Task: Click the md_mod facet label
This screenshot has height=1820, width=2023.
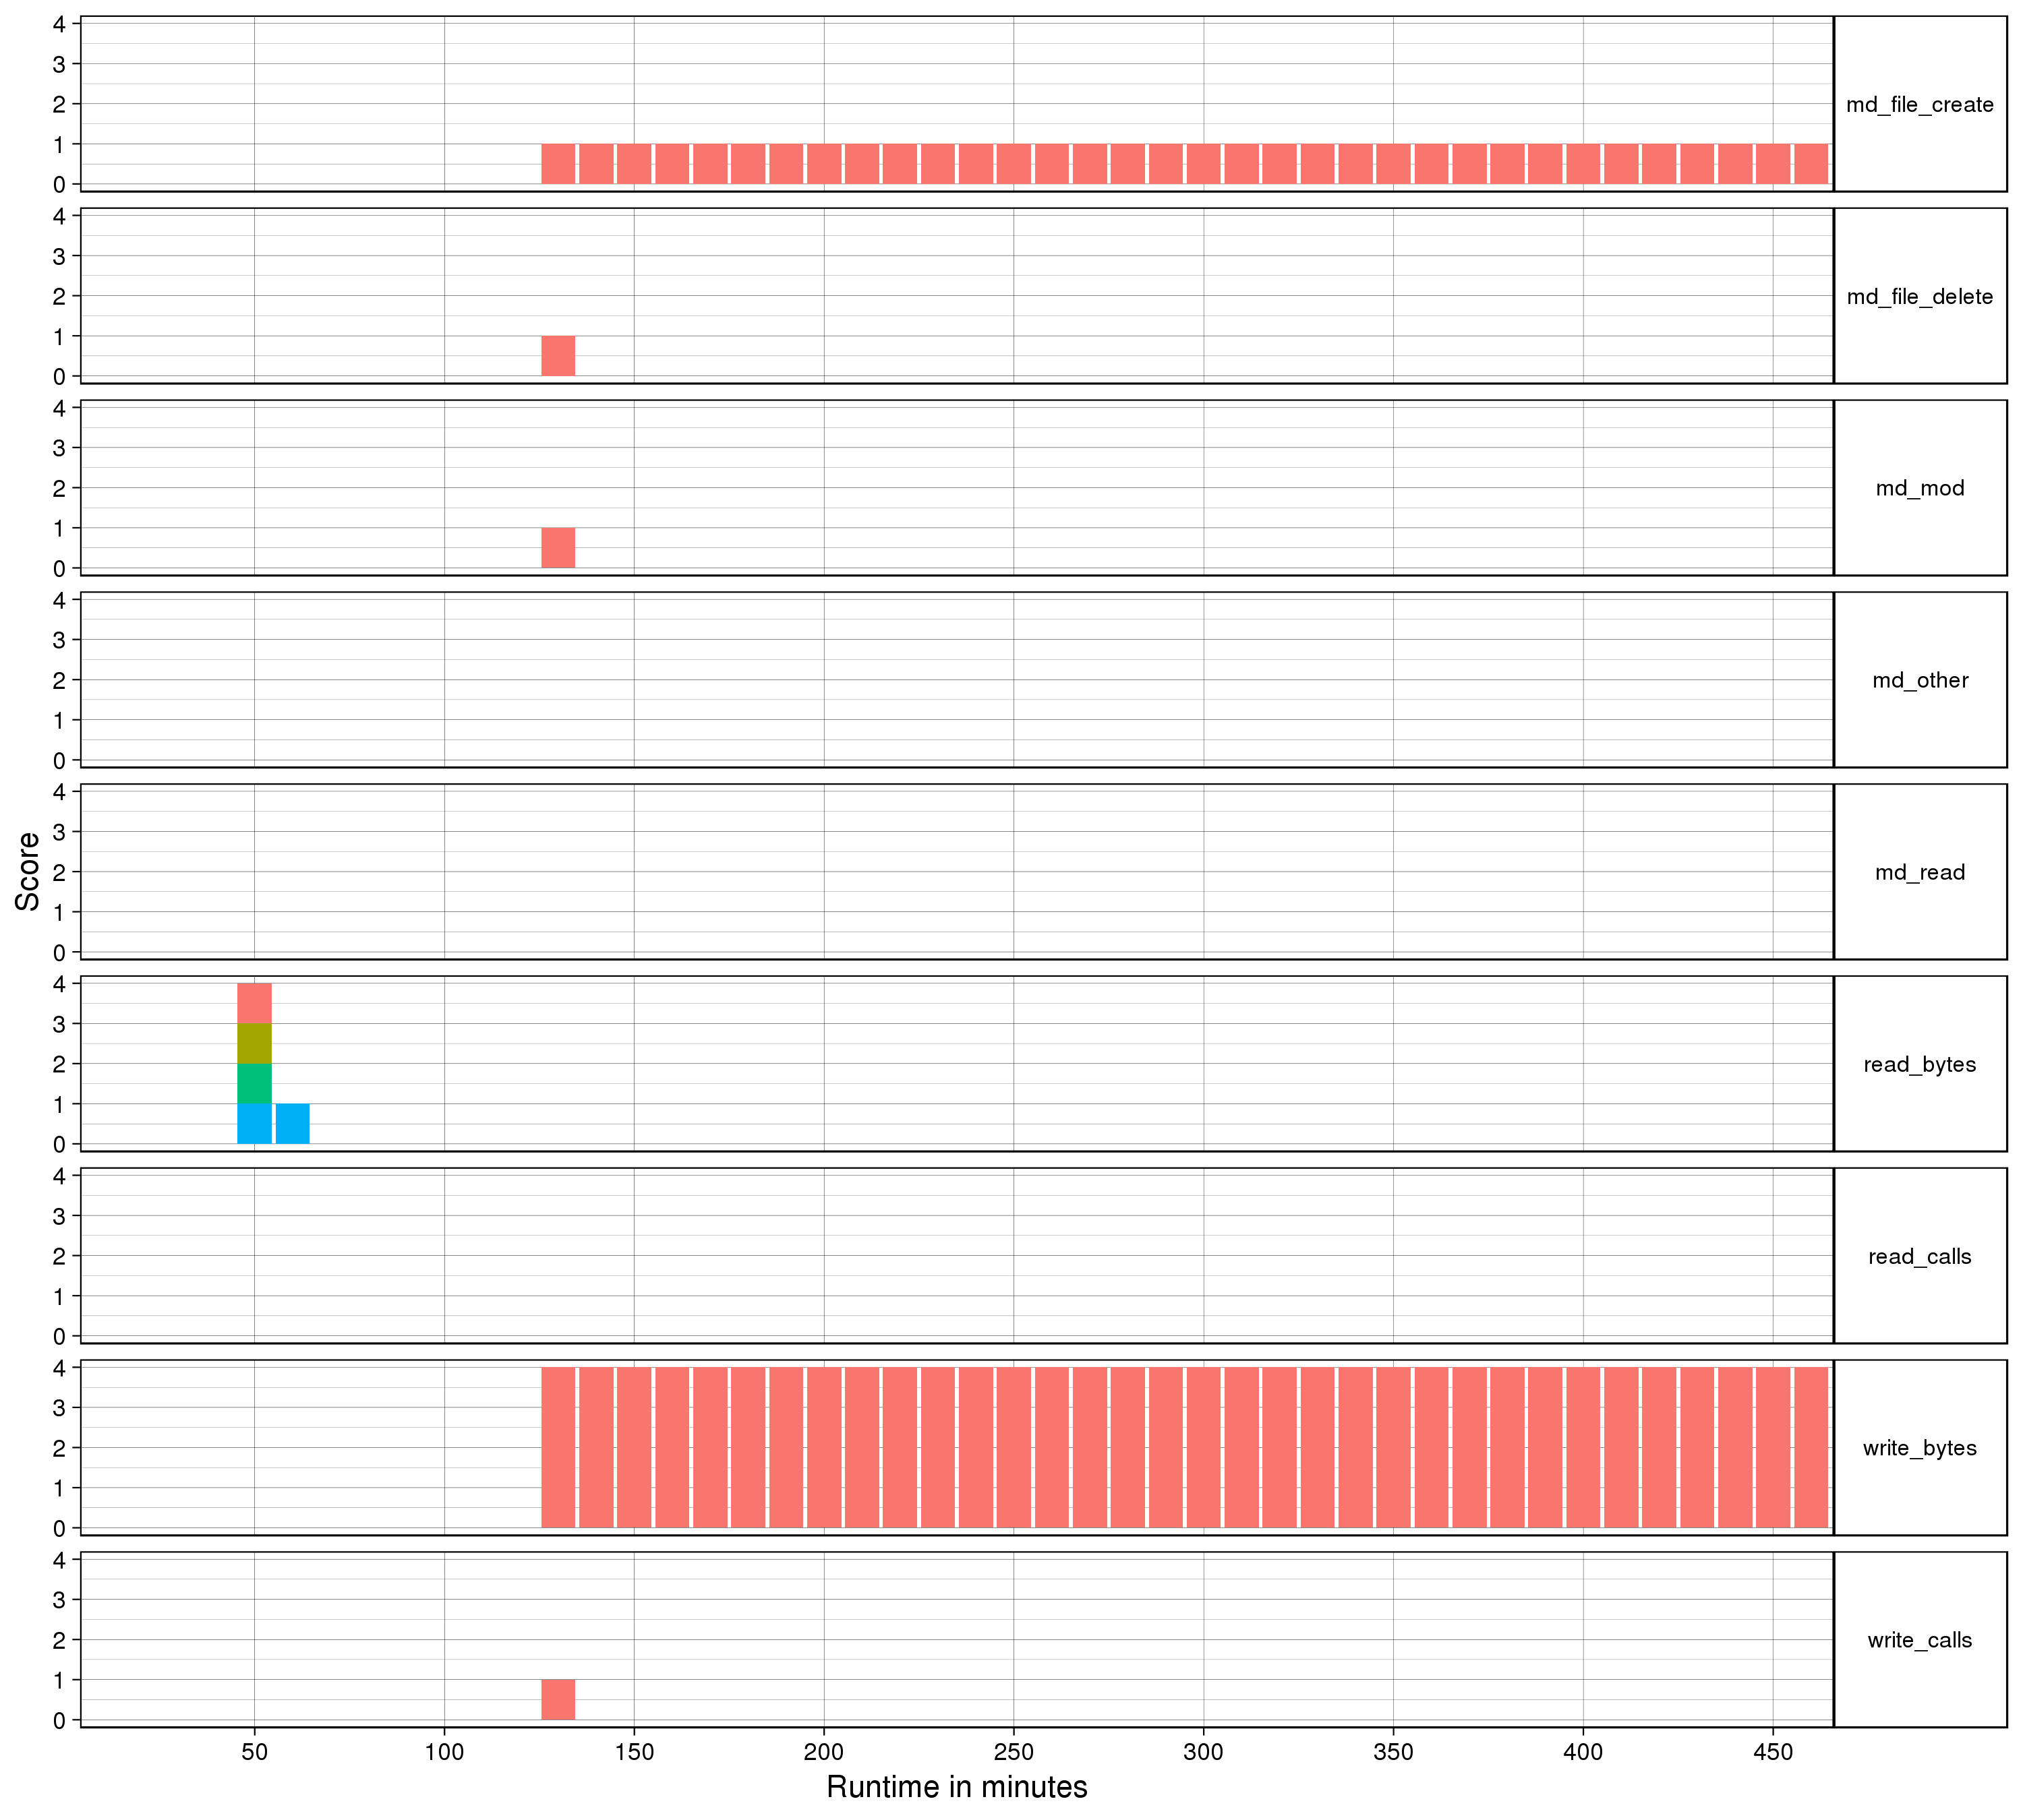Action: [1919, 489]
